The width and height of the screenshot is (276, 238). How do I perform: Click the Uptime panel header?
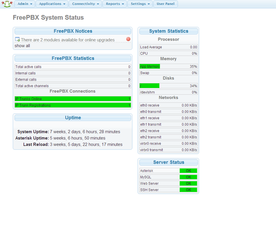(x=73, y=117)
